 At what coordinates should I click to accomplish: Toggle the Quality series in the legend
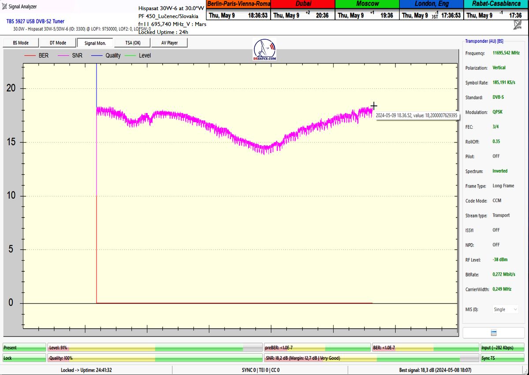pyautogui.click(x=106, y=56)
